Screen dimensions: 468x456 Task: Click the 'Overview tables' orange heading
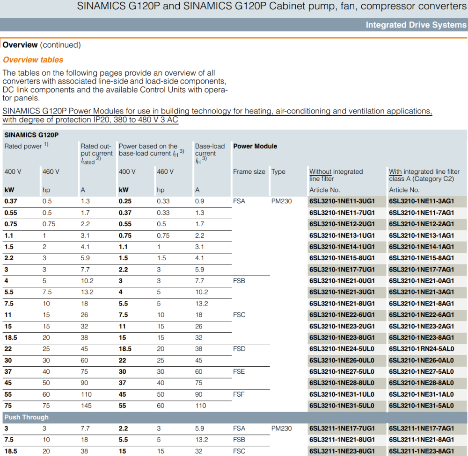click(33, 60)
